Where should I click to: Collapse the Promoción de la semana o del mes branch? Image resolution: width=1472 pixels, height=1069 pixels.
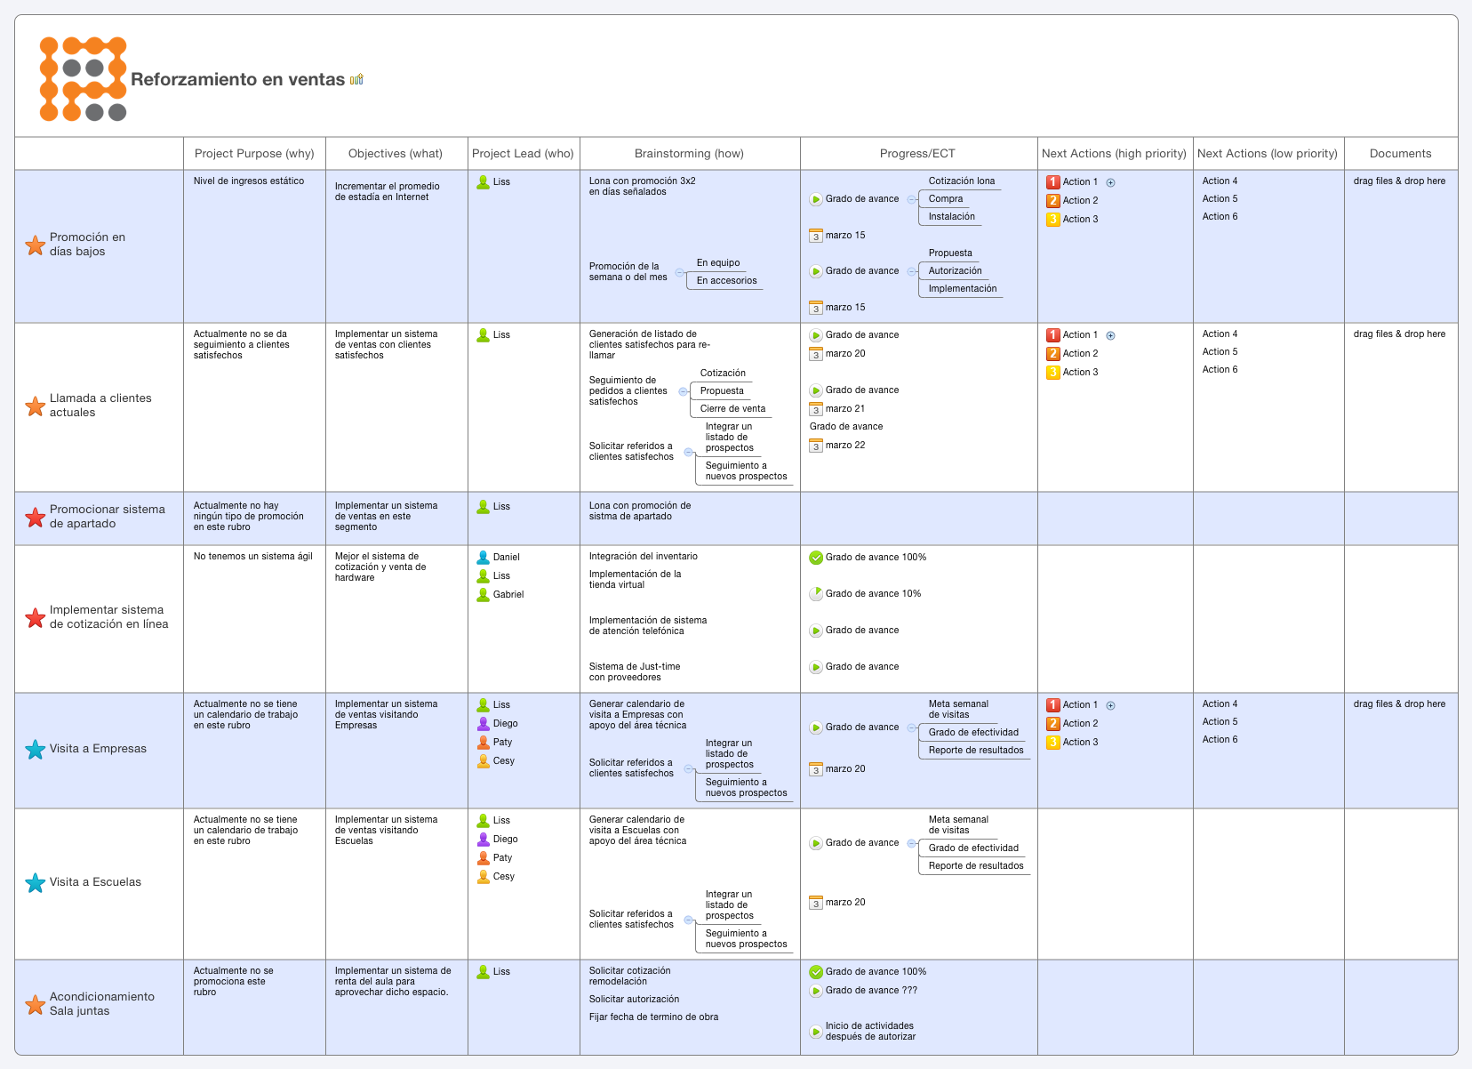[x=679, y=273]
